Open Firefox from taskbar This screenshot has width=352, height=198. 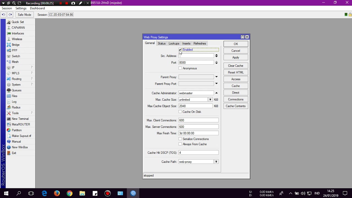click(57, 193)
